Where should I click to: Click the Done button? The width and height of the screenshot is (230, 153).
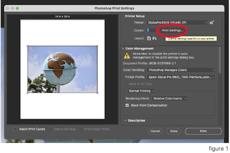[x=174, y=131]
